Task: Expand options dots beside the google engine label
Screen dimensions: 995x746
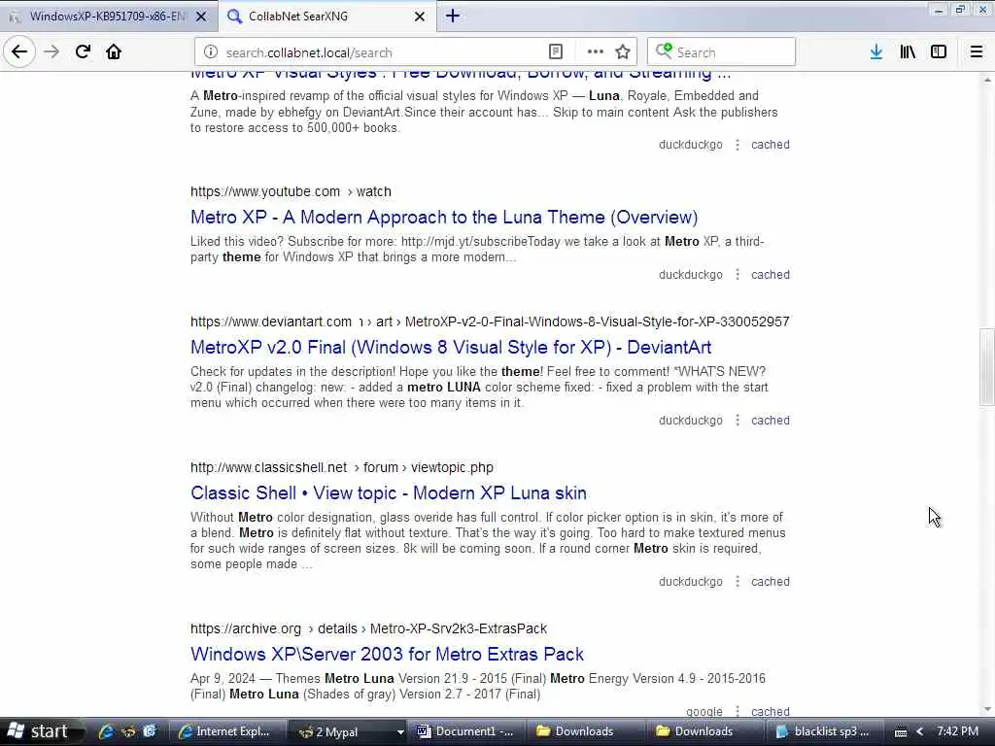Action: [738, 711]
